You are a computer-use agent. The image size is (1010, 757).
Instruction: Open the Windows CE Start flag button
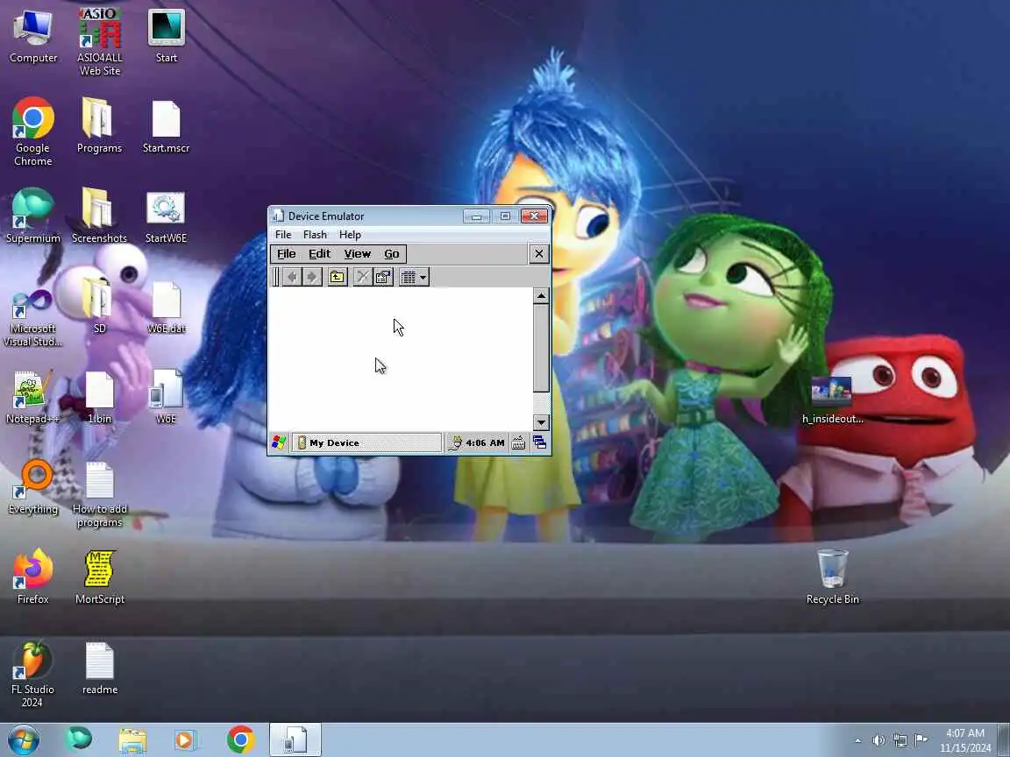(279, 442)
